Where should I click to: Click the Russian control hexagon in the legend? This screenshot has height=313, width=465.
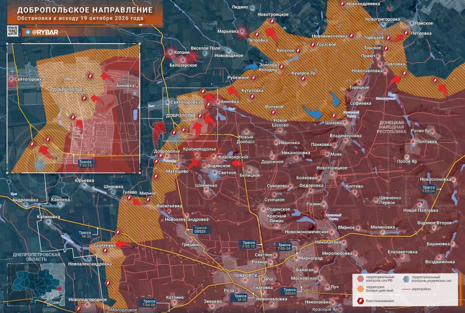360,279
